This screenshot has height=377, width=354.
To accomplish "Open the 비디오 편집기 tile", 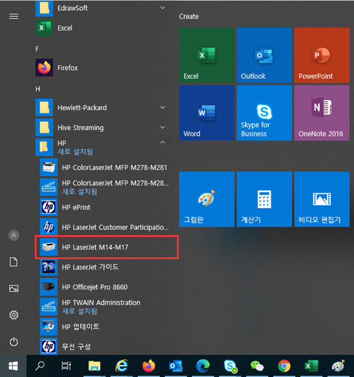I will click(322, 199).
